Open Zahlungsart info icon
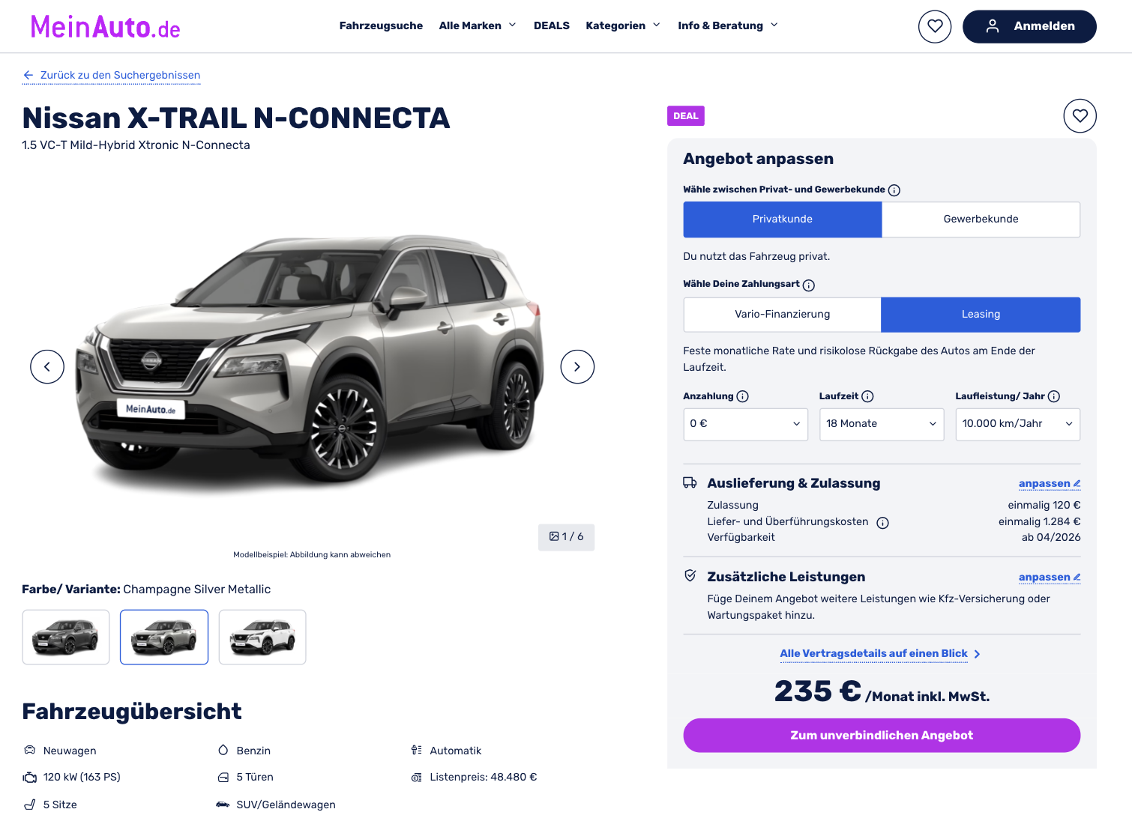Image resolution: width=1132 pixels, height=827 pixels. tap(809, 285)
